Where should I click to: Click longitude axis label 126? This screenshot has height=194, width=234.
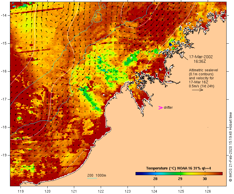coord(208,191)
